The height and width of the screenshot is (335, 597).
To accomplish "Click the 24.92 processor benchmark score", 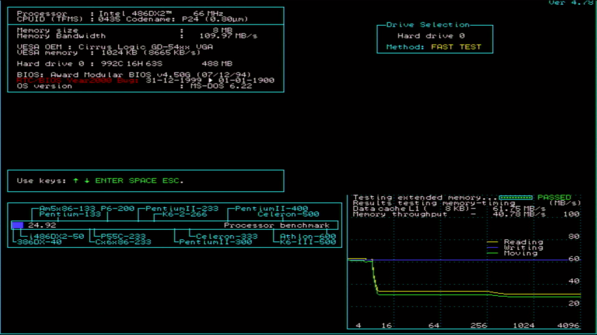I will 42,225.
